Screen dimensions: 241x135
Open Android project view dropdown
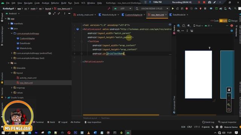[12, 13]
